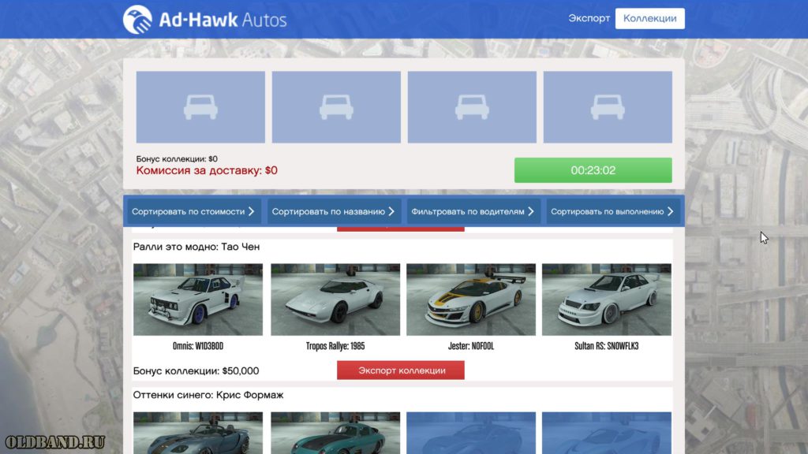Select the teal coupe car thumbnail
Image resolution: width=808 pixels, height=454 pixels.
pos(335,433)
